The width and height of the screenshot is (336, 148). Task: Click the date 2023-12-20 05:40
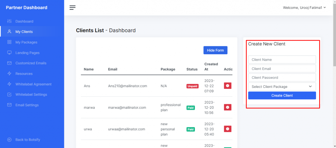[210, 129]
